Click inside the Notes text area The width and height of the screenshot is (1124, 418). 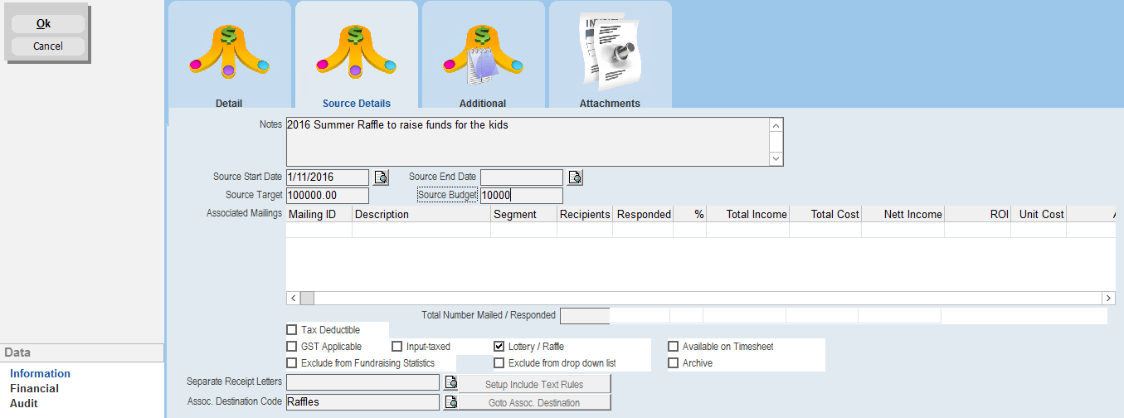[528, 142]
